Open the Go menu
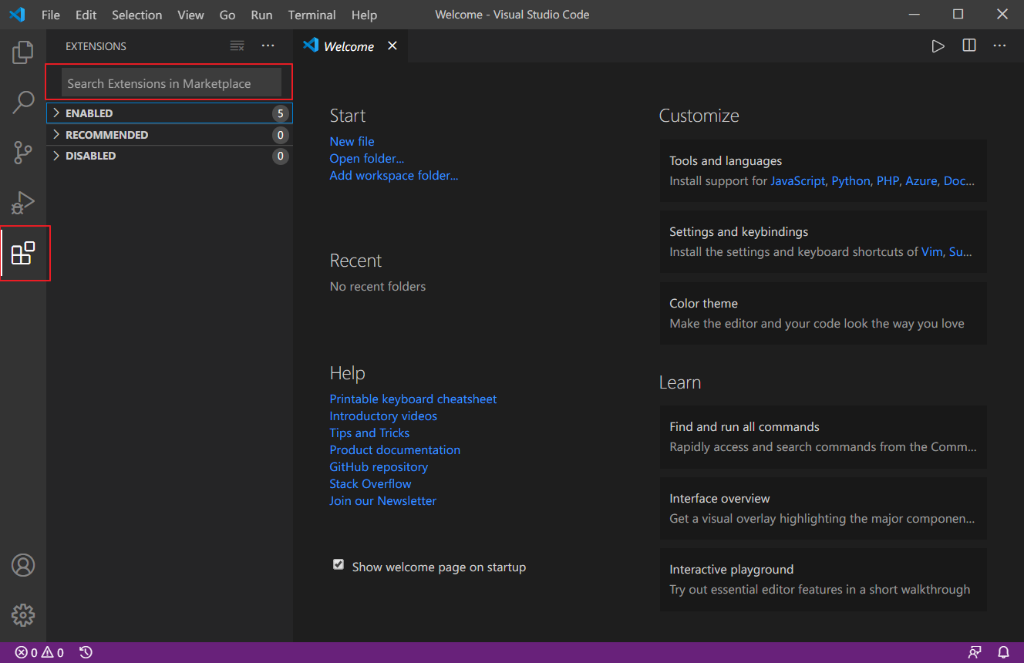1024x663 pixels. [227, 15]
